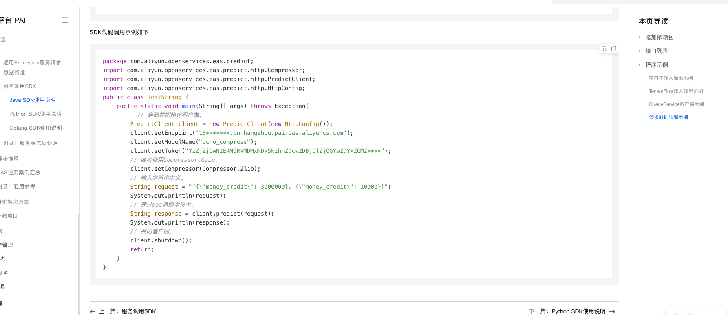This screenshot has height=315, width=728.
Task: Go to previous article 服务调用SDK
Action: point(127,311)
